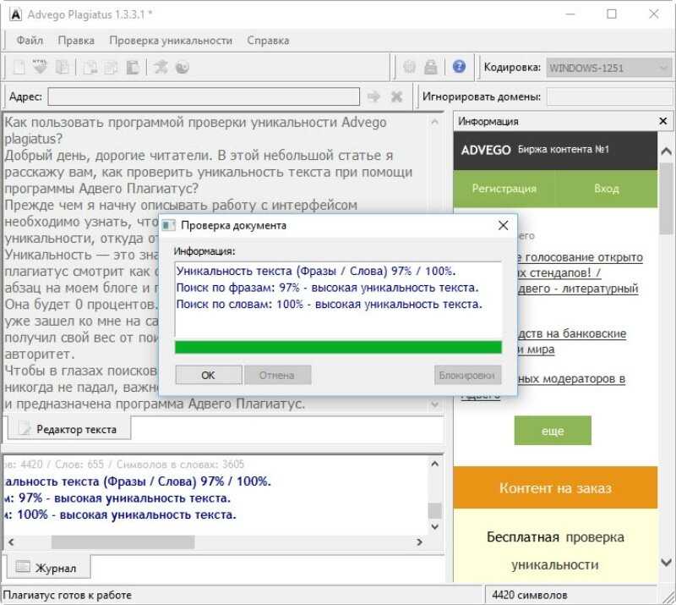Click the HTML download toolbar icon

(40, 67)
